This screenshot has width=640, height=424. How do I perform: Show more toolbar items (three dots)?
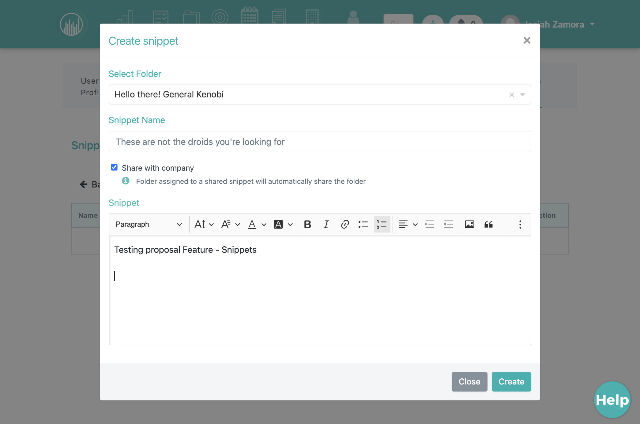coord(520,224)
